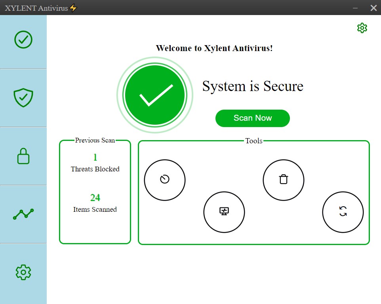Open the scan scheduler timer tool
The width and height of the screenshot is (381, 304).
click(165, 180)
